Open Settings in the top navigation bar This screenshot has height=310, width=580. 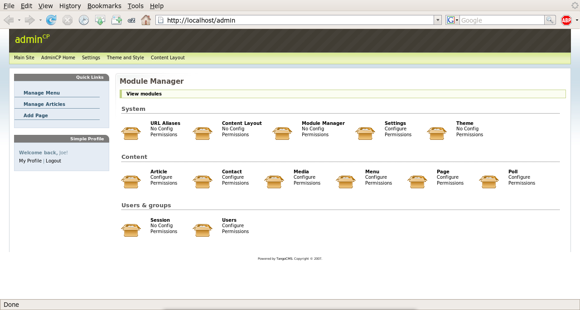[x=91, y=58]
